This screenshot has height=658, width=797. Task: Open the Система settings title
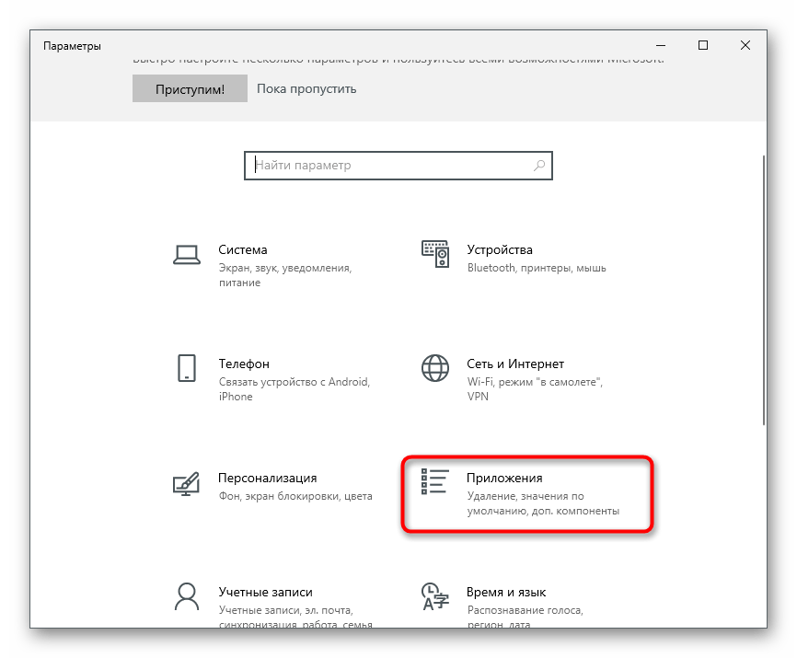pos(243,249)
